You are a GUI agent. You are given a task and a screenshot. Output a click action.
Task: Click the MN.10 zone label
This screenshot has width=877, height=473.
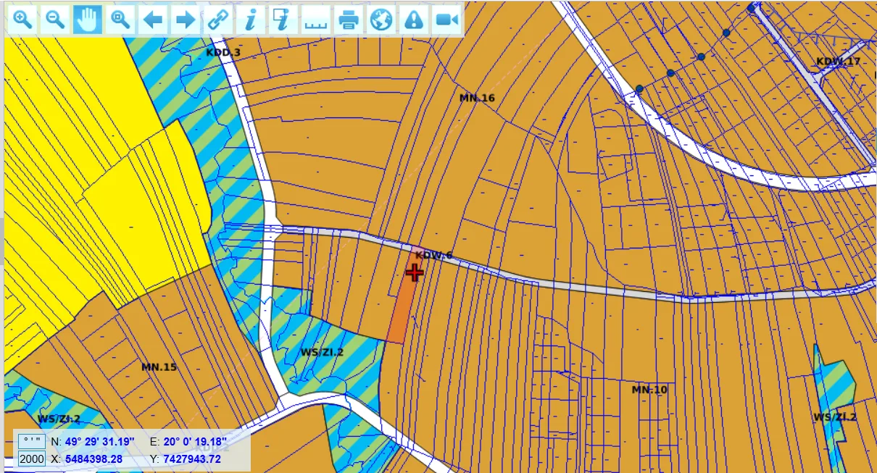coord(649,390)
